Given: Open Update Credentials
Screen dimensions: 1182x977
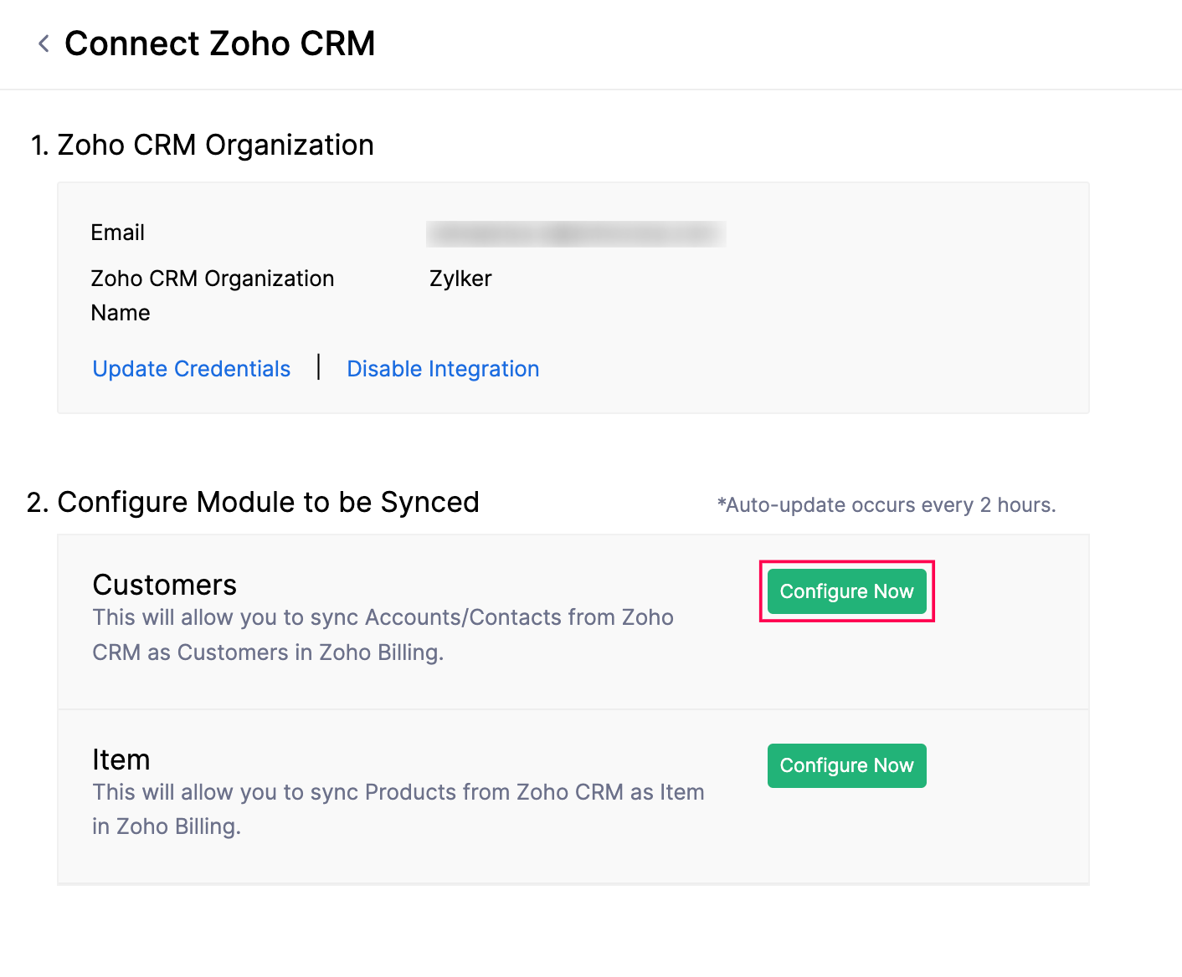Looking at the screenshot, I should pos(191,368).
